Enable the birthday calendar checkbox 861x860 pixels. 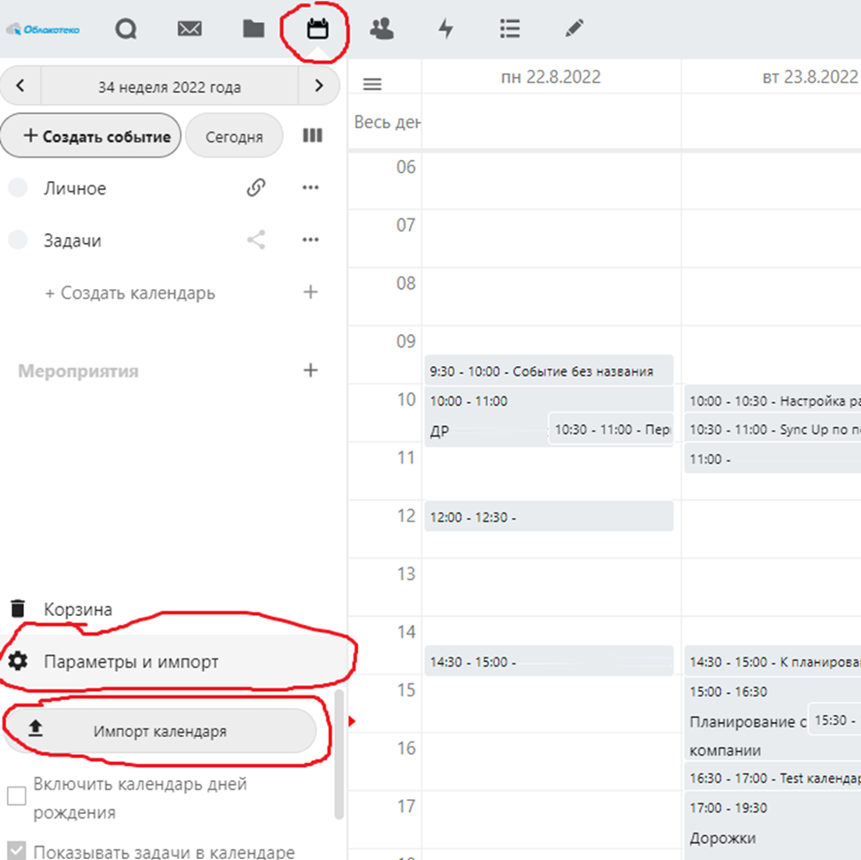tap(17, 796)
